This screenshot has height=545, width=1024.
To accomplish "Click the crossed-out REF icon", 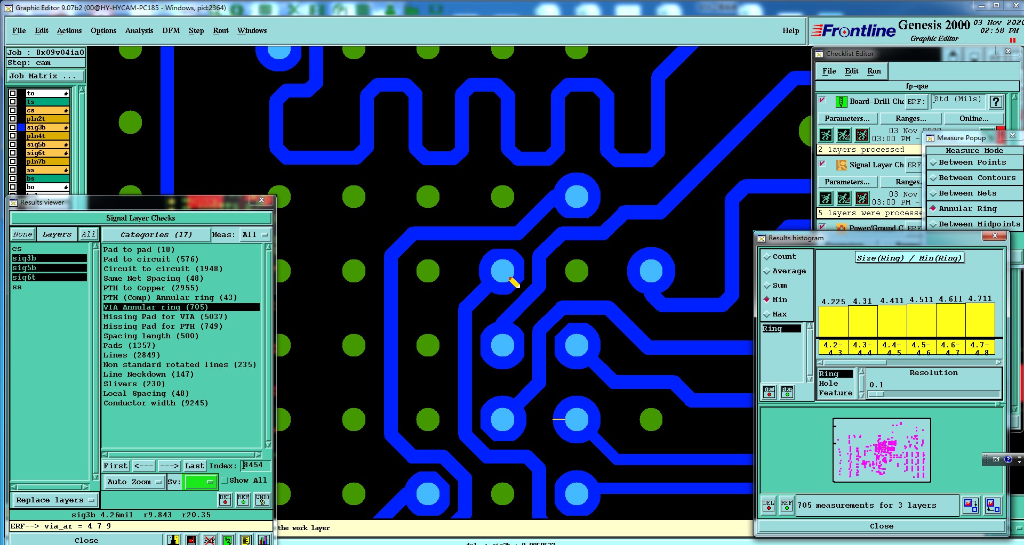I will (210, 540).
